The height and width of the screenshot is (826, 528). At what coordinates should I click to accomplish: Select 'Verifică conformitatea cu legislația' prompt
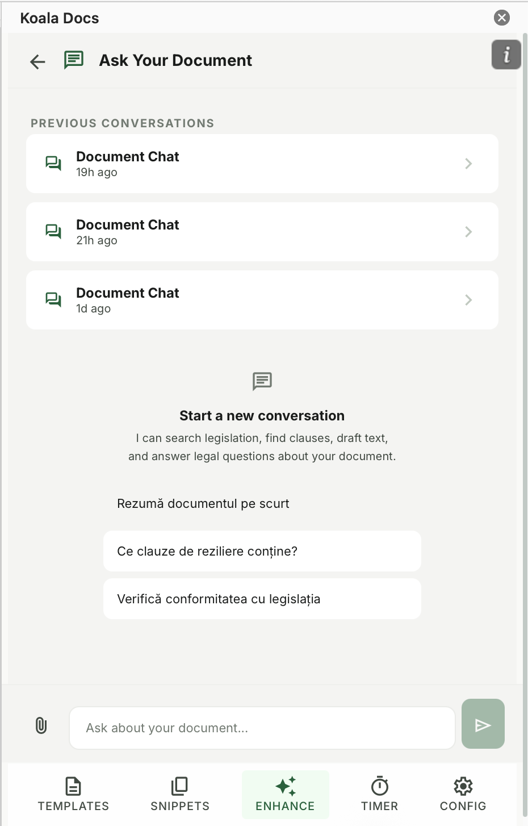262,598
